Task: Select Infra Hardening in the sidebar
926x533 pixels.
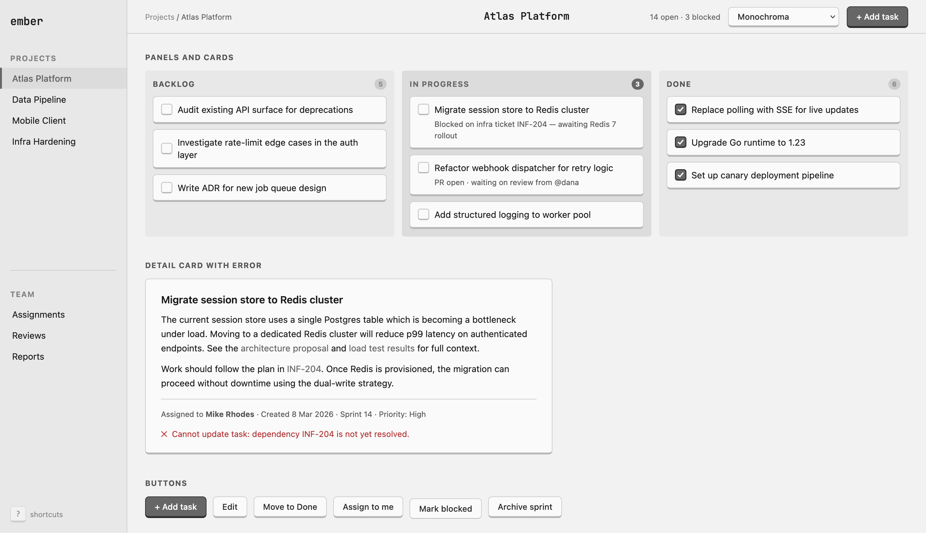Action: pyautogui.click(x=44, y=142)
